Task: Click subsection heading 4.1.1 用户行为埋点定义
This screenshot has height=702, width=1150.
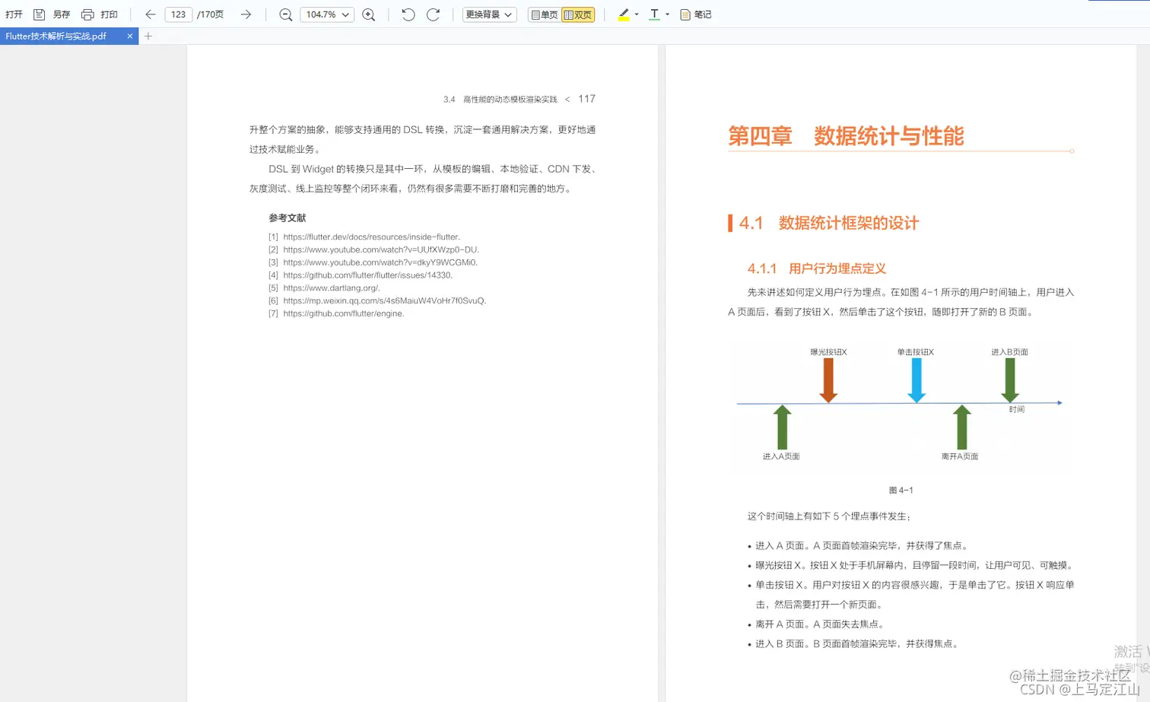Action: point(817,268)
